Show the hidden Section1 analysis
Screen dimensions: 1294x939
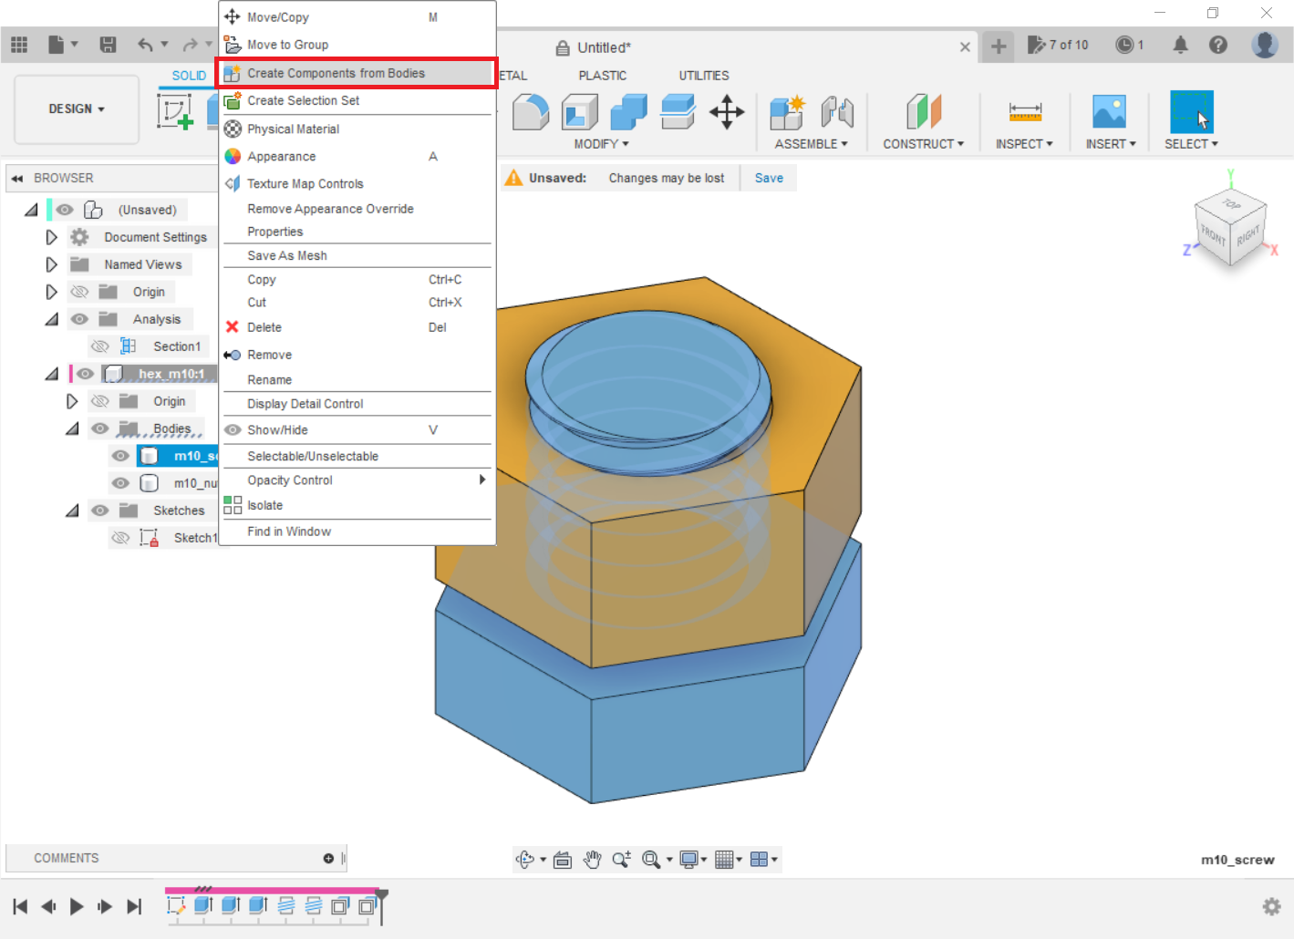(100, 346)
